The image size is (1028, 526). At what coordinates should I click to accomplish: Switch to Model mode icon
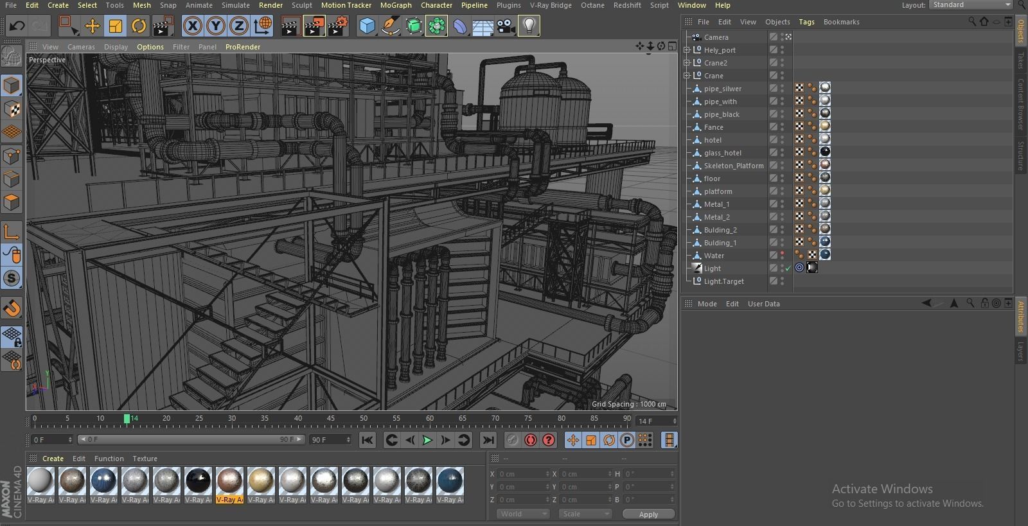pos(12,85)
